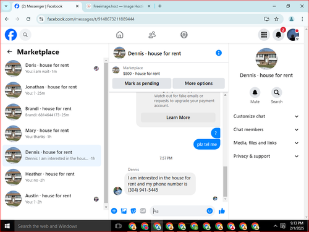Viewport: 309px width, 232px height.
Task: Open emoji picker in message box
Action: pyautogui.click(x=210, y=211)
